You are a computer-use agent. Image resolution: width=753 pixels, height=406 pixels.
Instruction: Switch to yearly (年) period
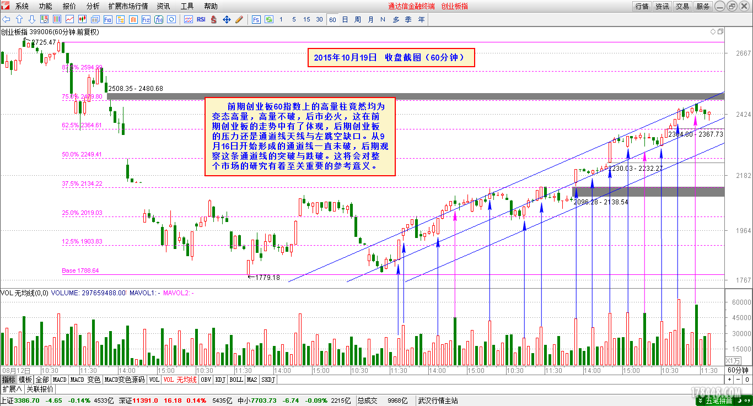click(421, 19)
